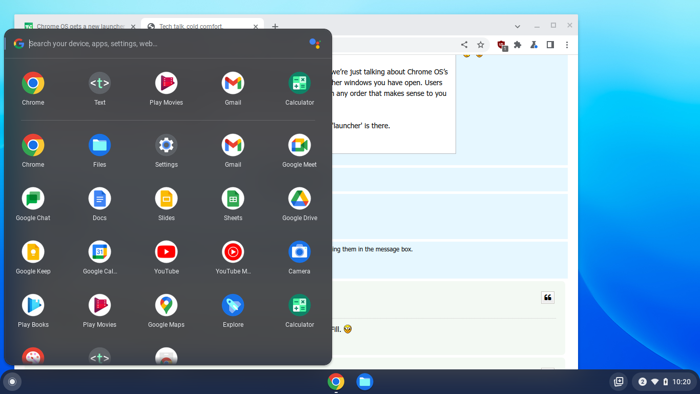Click the launcher search field
700x394 pixels.
point(167,44)
